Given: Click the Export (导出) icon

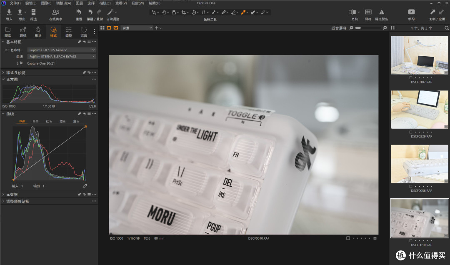Looking at the screenshot, I should (x=20, y=12).
